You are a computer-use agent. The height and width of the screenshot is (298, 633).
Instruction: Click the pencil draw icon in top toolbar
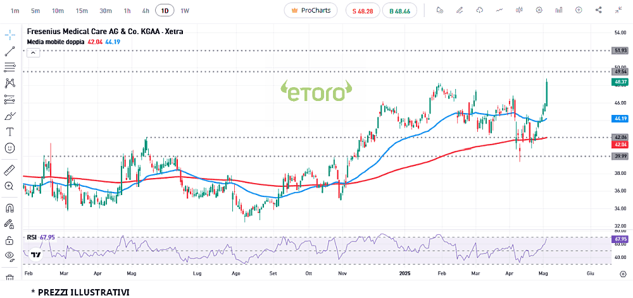(460, 11)
